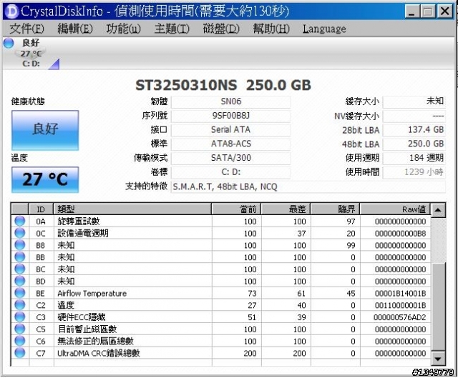Click the 28bit LBA value 137.4 GB
Viewport: 458px width, 378px height.
pyautogui.click(x=414, y=130)
